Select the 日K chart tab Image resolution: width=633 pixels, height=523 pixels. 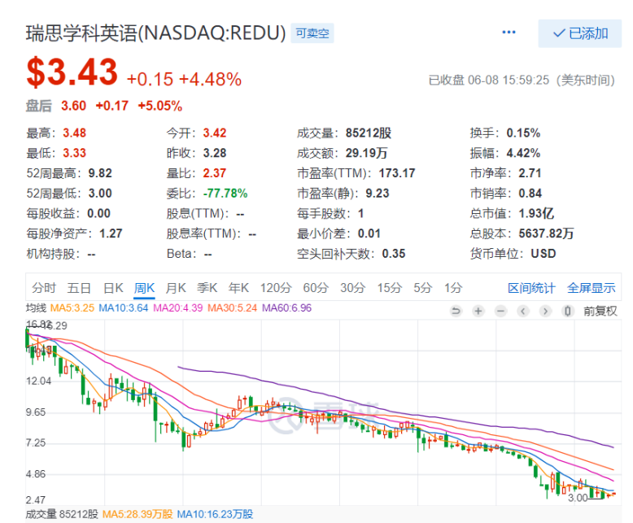pos(113,288)
